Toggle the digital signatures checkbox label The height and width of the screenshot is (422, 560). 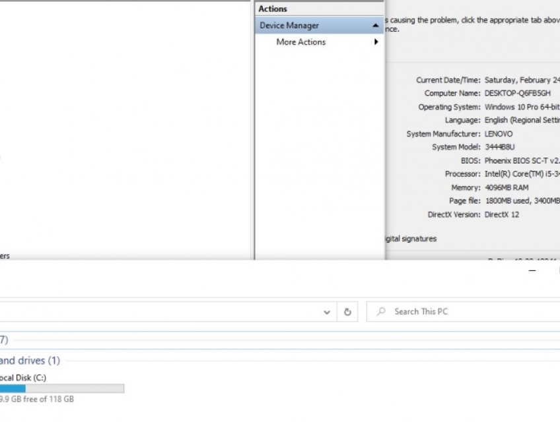pyautogui.click(x=410, y=239)
